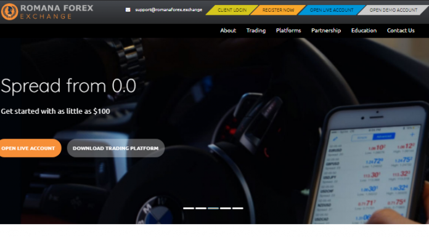
Task: Open the Platforms menu
Action: (288, 31)
